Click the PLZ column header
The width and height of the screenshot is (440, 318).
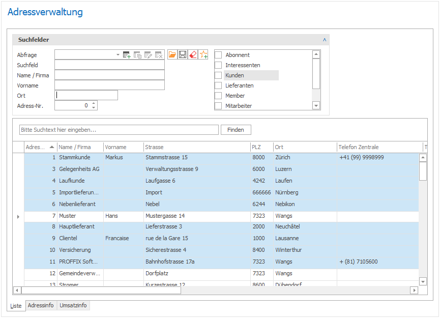(x=262, y=147)
